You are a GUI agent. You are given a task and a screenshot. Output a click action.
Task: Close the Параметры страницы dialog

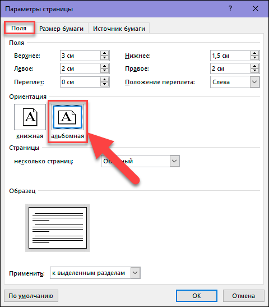pos(256,8)
